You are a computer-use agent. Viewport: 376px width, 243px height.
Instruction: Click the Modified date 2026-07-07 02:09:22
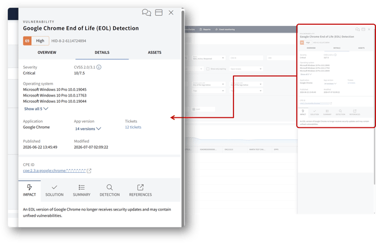[x=91, y=147]
